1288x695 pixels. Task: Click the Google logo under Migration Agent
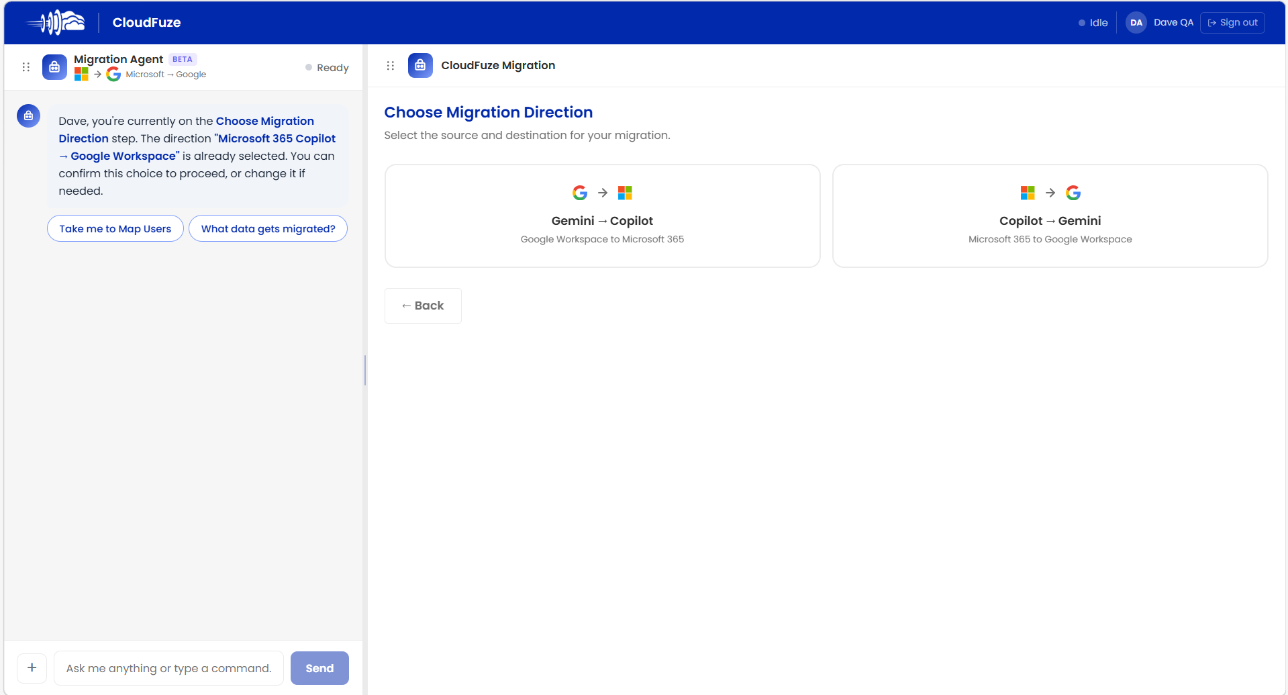113,74
